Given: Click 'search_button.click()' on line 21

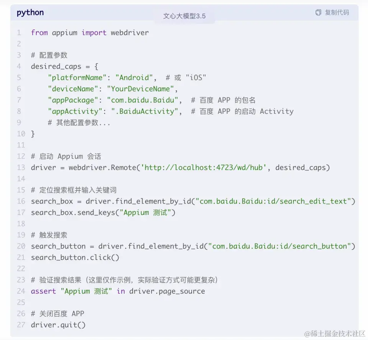Looking at the screenshot, I should click(x=75, y=258).
